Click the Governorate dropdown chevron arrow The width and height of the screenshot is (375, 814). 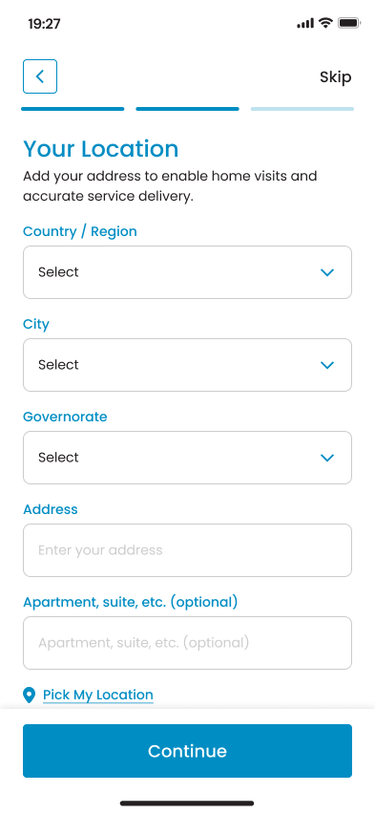326,458
